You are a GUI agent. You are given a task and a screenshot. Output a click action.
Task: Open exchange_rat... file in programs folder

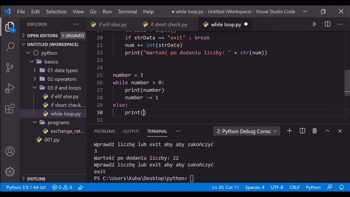tap(67, 131)
